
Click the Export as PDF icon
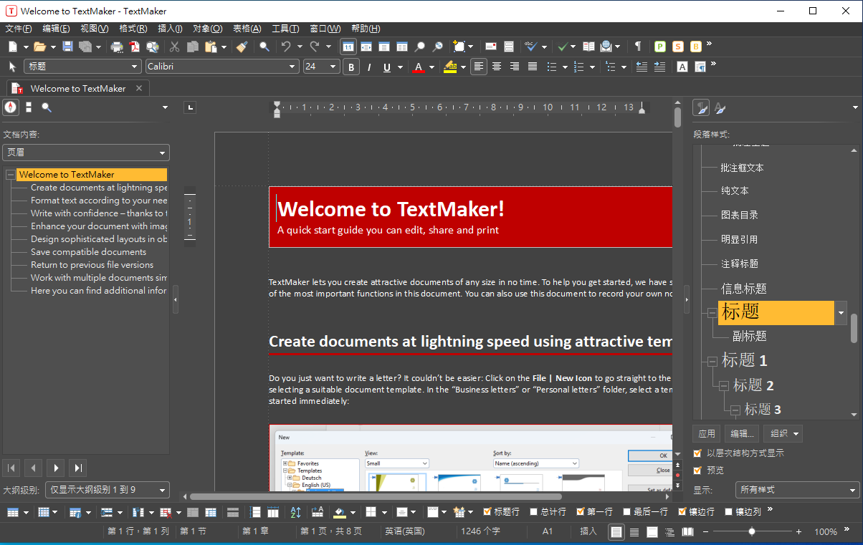tap(135, 47)
